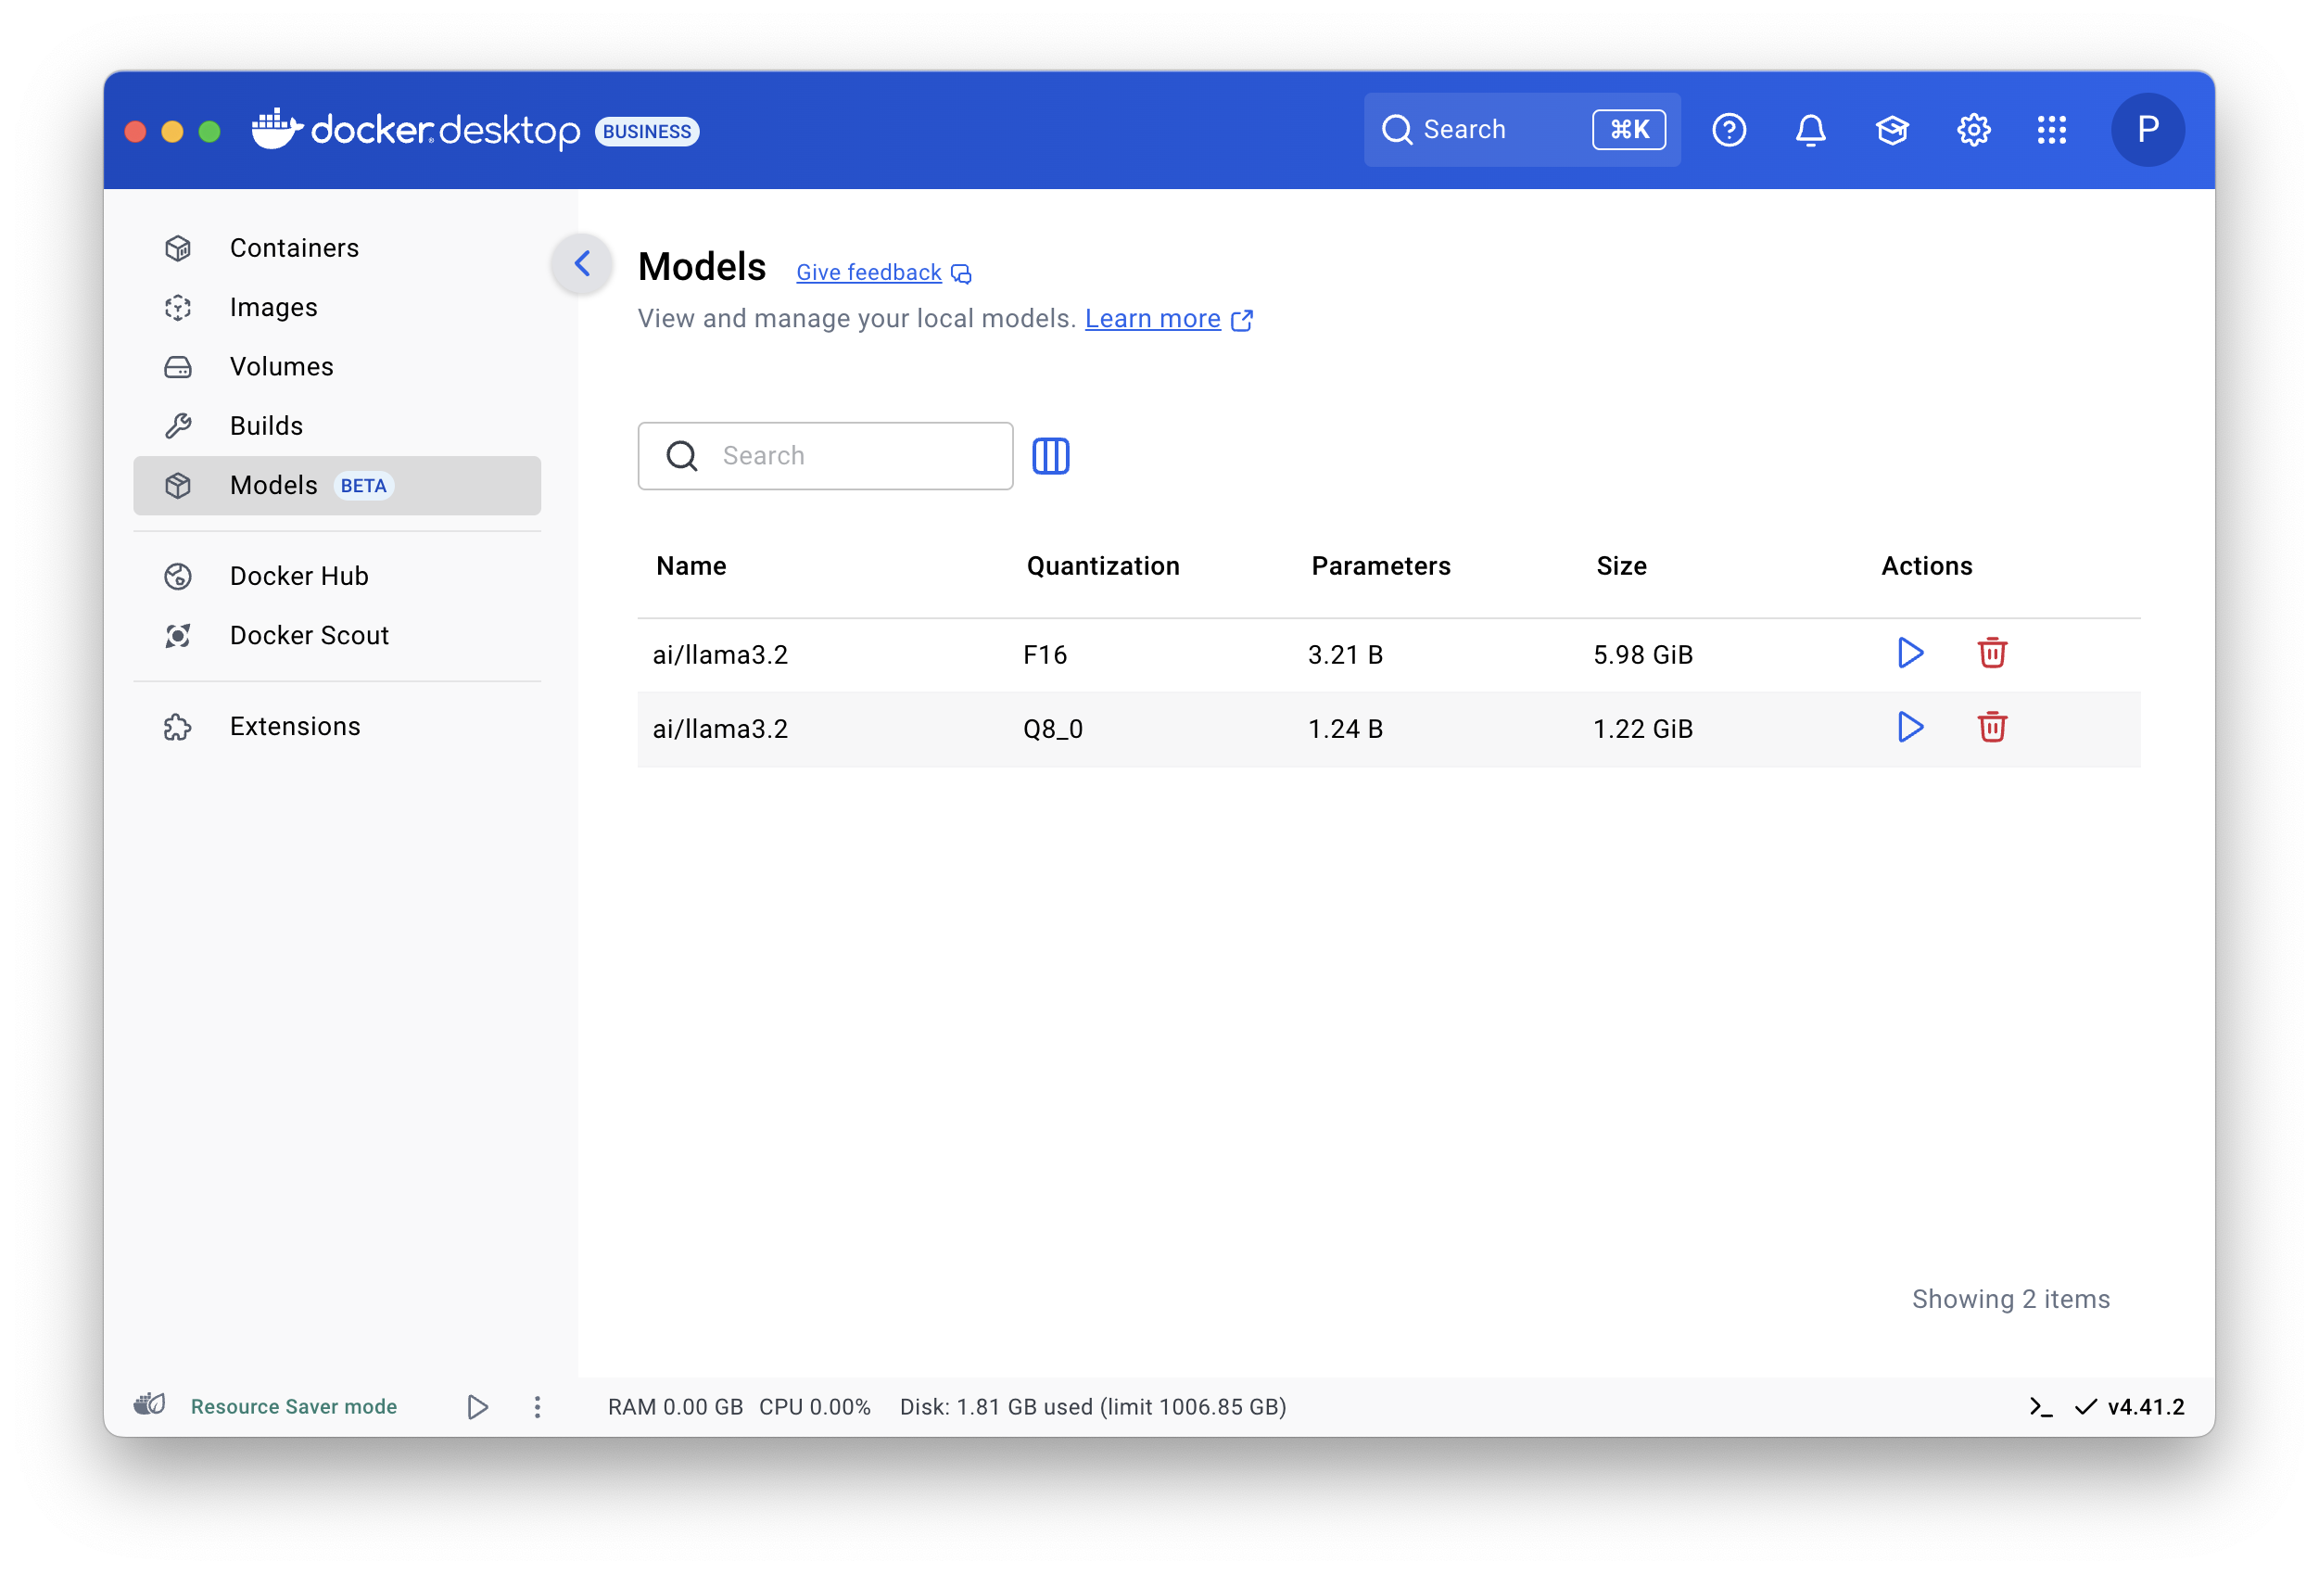Click the 3.21 B parameters cell
Image resolution: width=2319 pixels, height=1574 pixels.
pos(1345,654)
